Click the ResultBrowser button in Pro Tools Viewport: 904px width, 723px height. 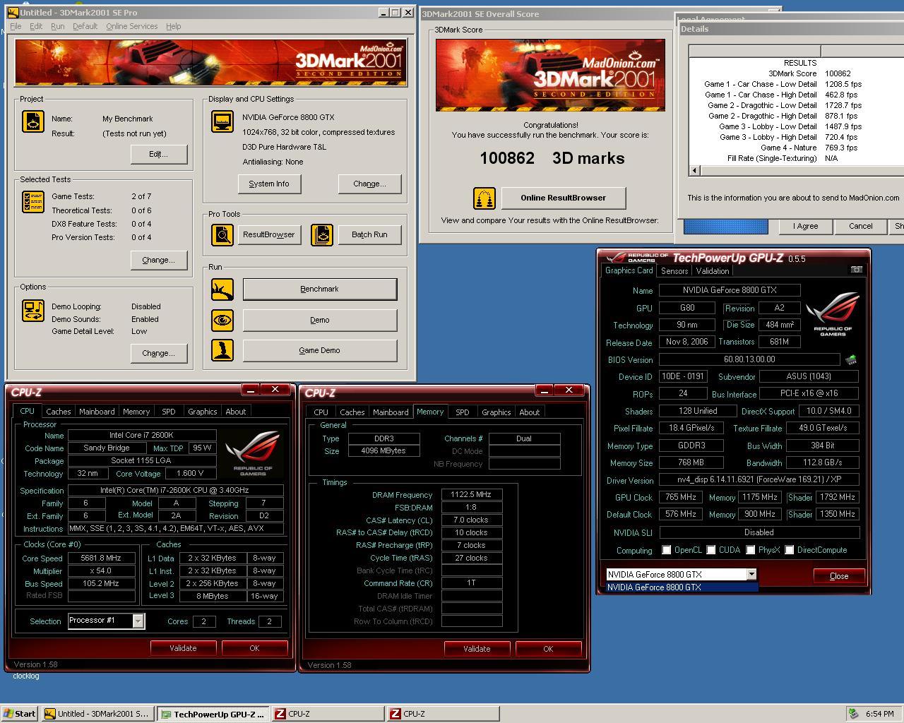pos(268,234)
